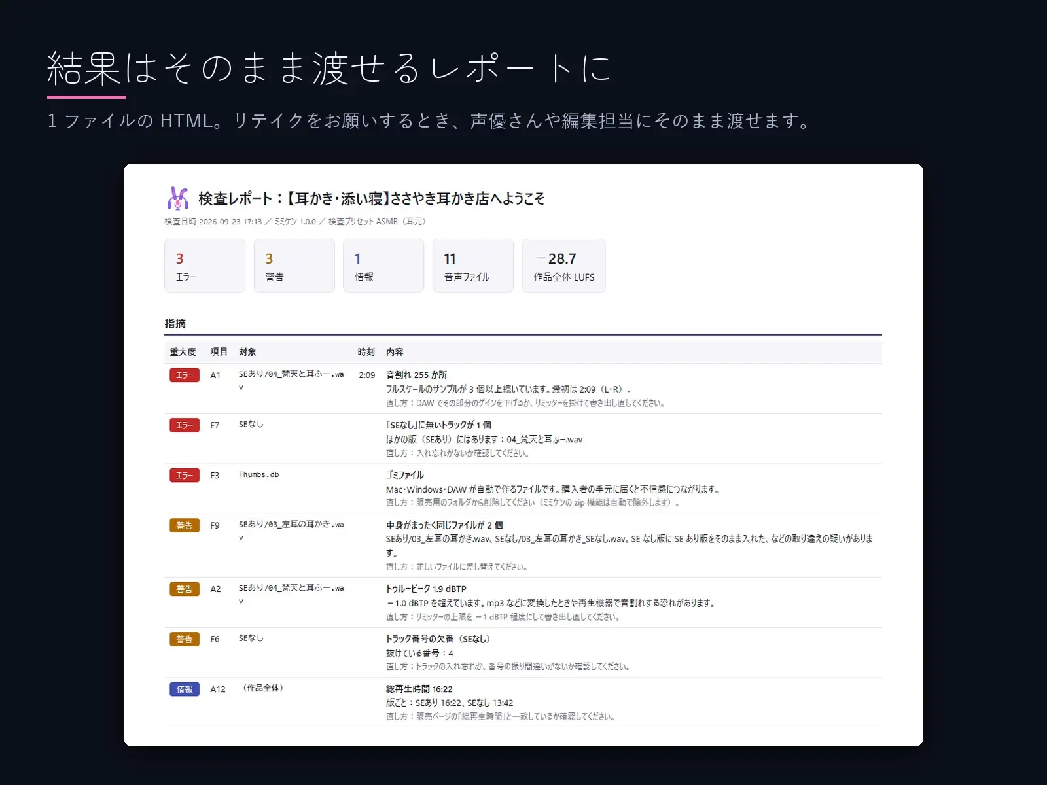The height and width of the screenshot is (785, 1047).
Task: Select the 1 情報 summary card
Action: tap(383, 266)
